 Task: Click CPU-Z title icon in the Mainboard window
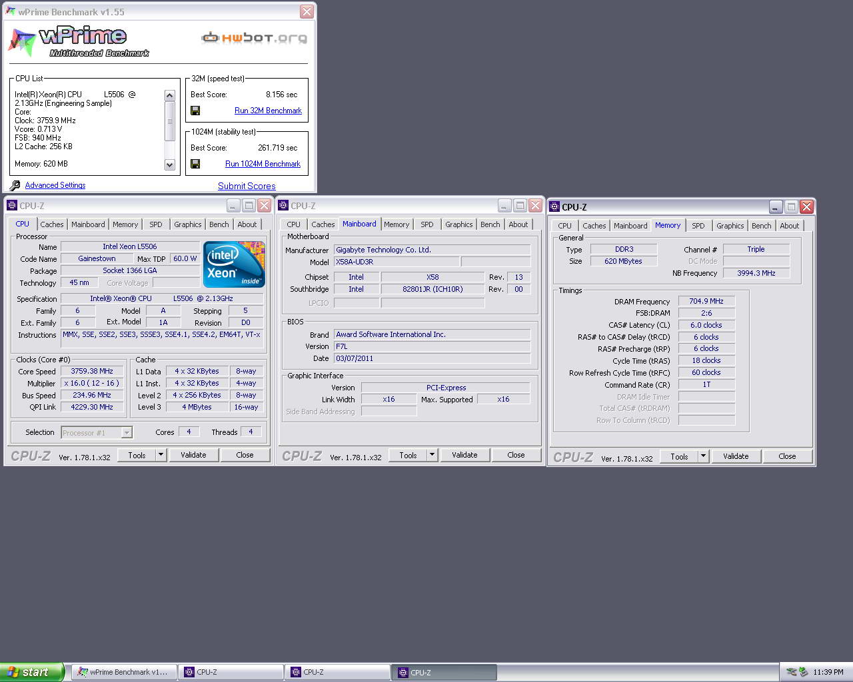point(283,206)
